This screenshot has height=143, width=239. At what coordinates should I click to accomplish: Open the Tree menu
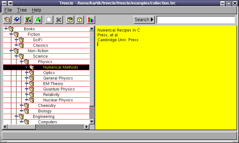[x=22, y=10]
